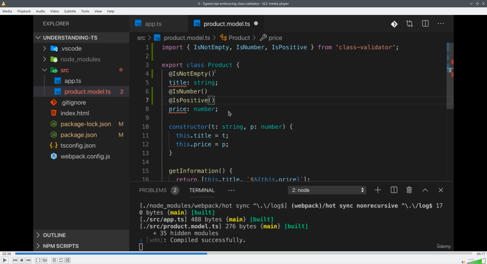
Task: Open the panel overflow ellipsis menu
Action: coord(231,191)
